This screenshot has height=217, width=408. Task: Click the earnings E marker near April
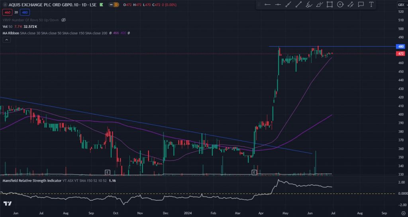coord(255,172)
